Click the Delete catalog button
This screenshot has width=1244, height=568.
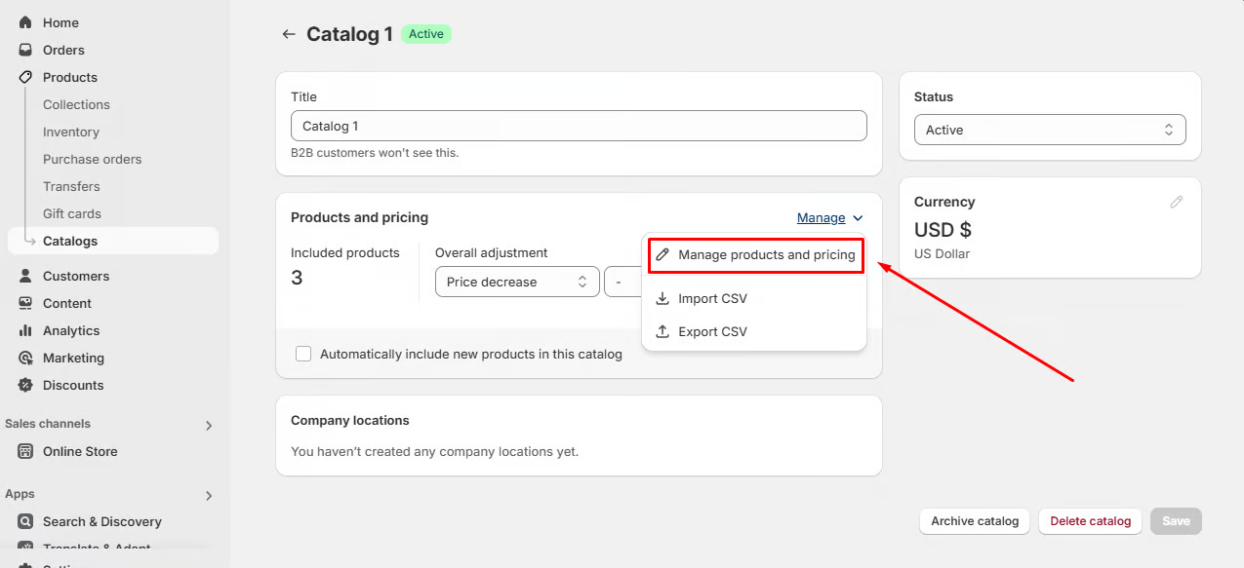(1090, 521)
